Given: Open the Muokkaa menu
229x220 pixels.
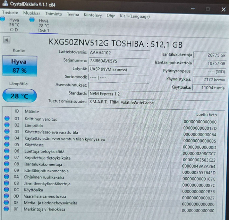Looking at the screenshot, I should [32, 13].
